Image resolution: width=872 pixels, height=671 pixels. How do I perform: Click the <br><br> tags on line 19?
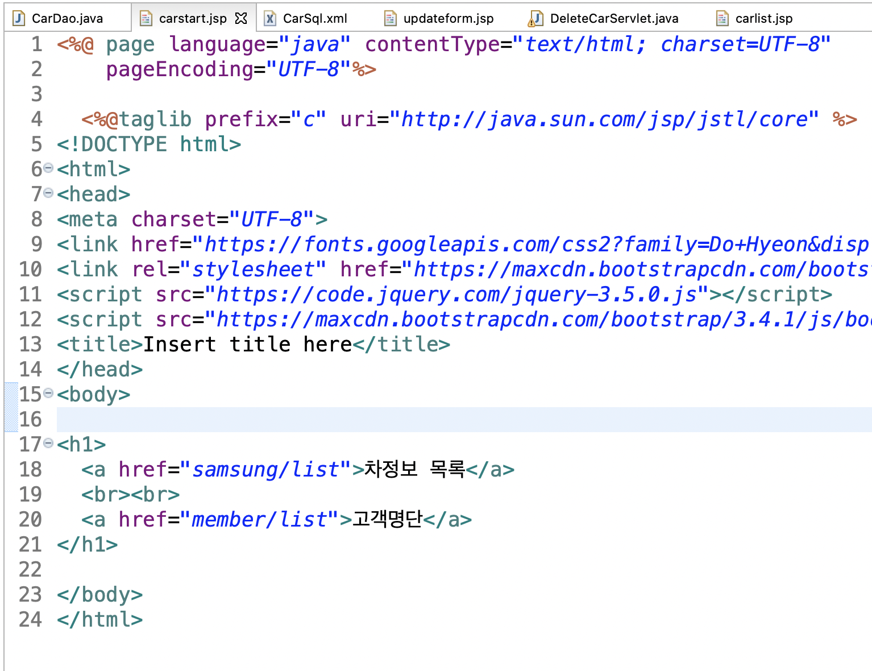point(131,495)
